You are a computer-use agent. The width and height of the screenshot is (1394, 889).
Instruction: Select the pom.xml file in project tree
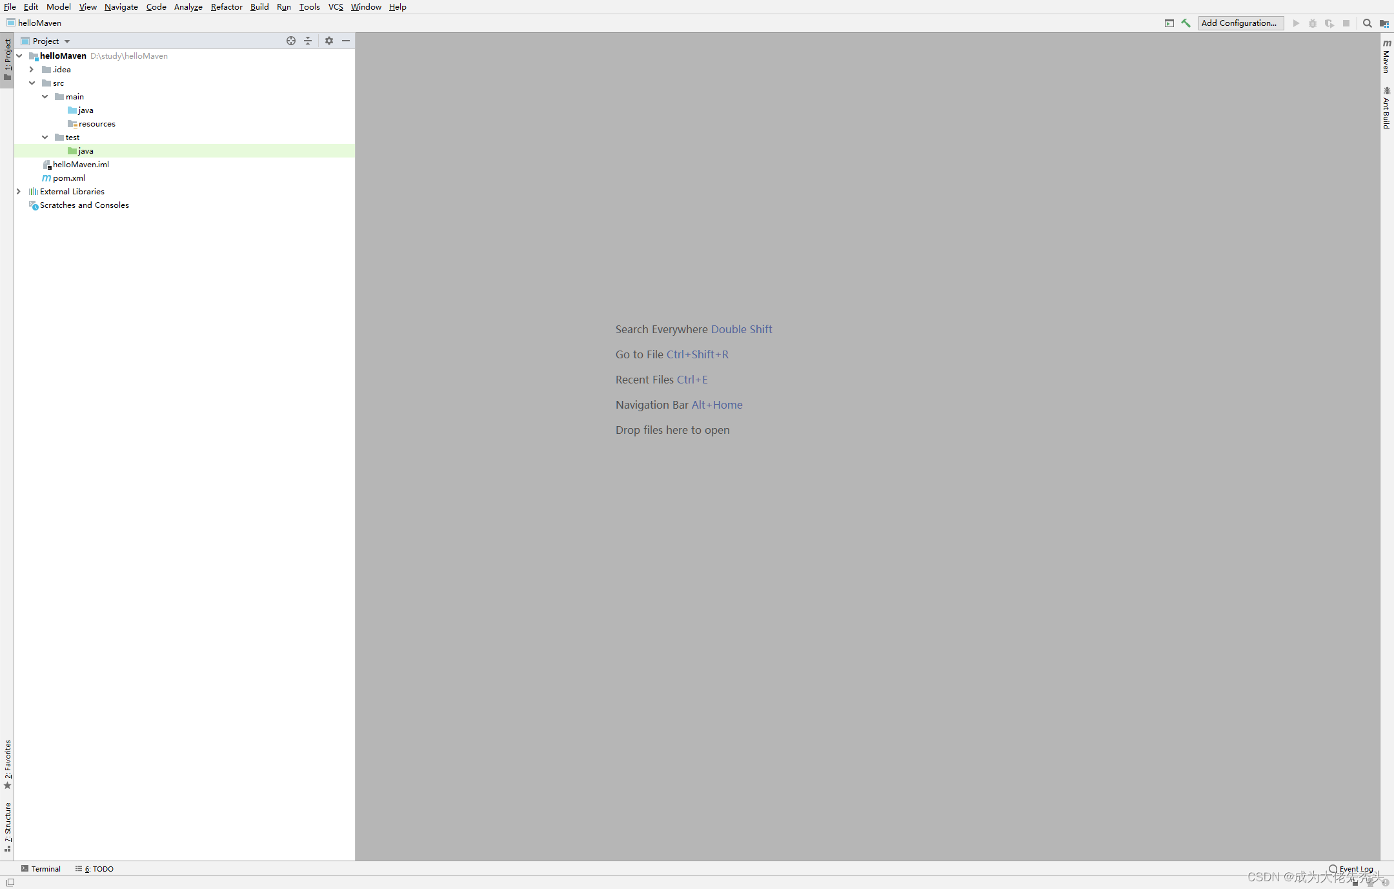(68, 178)
